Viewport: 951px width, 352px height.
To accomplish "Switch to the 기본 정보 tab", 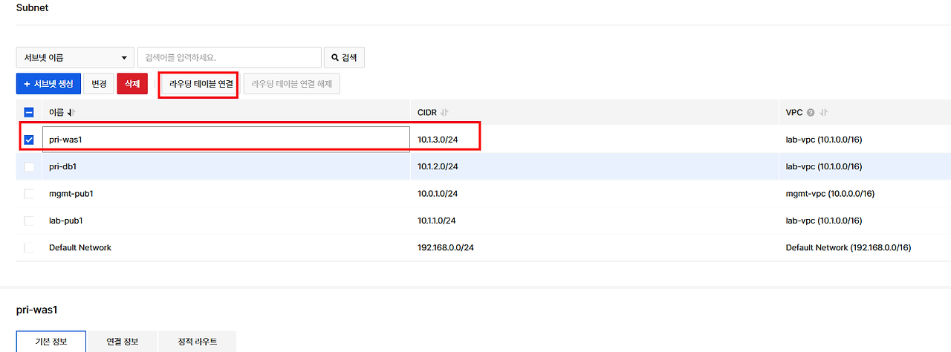I will pos(51,342).
